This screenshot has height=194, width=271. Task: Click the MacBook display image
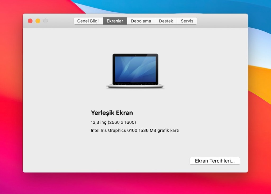click(x=135, y=71)
